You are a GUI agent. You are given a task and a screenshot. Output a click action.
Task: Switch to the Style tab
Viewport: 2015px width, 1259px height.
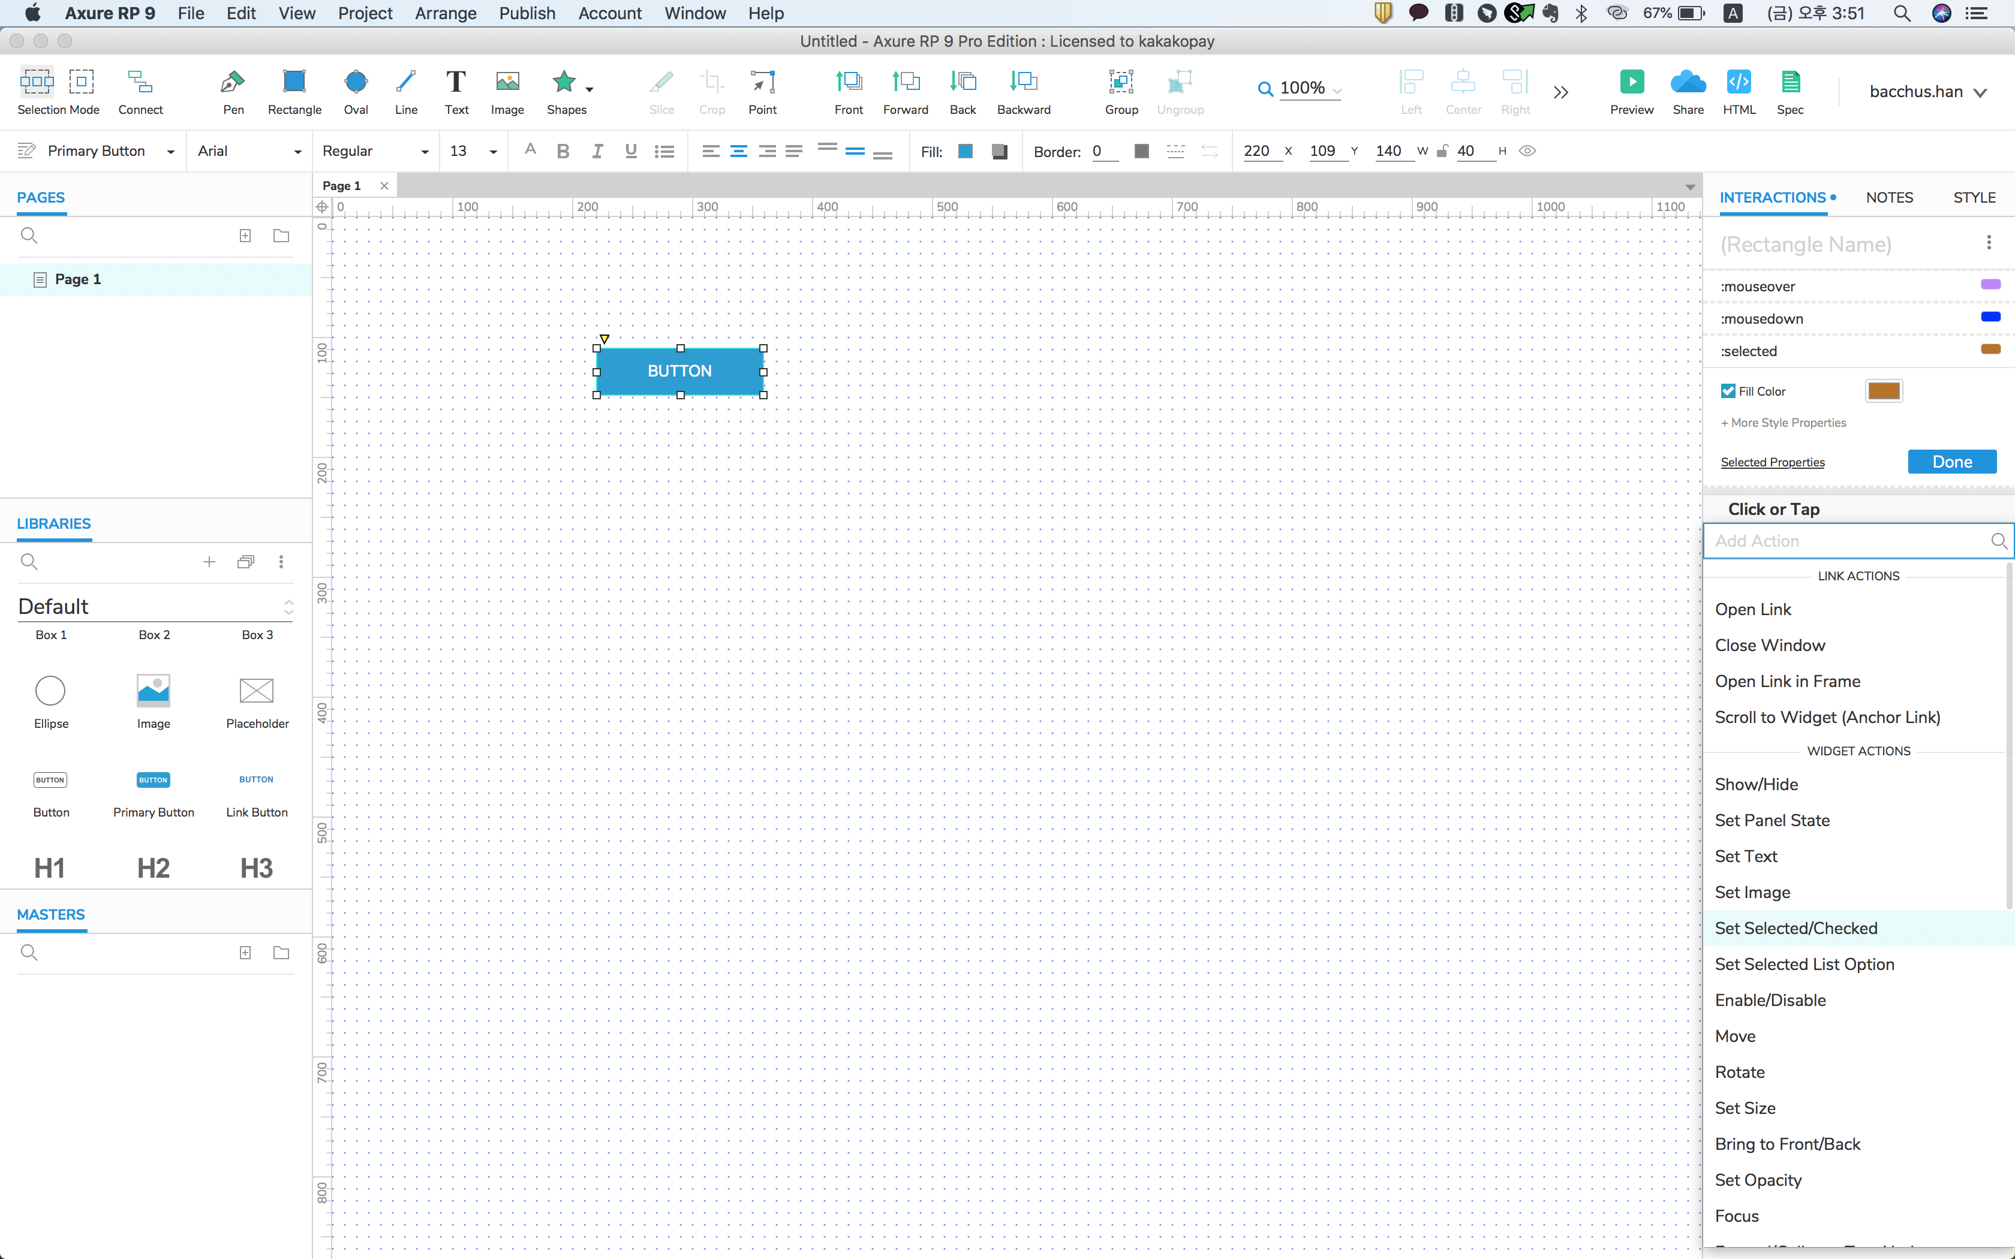1974,197
